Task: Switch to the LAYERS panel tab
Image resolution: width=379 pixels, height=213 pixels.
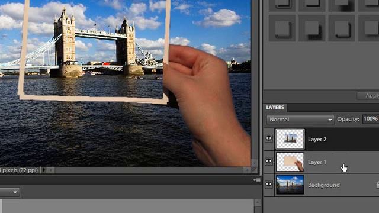Action: pos(275,108)
